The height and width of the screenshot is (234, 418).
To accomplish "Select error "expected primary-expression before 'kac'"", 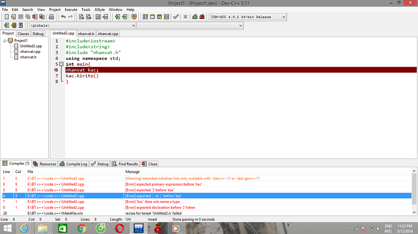I will [207, 184].
